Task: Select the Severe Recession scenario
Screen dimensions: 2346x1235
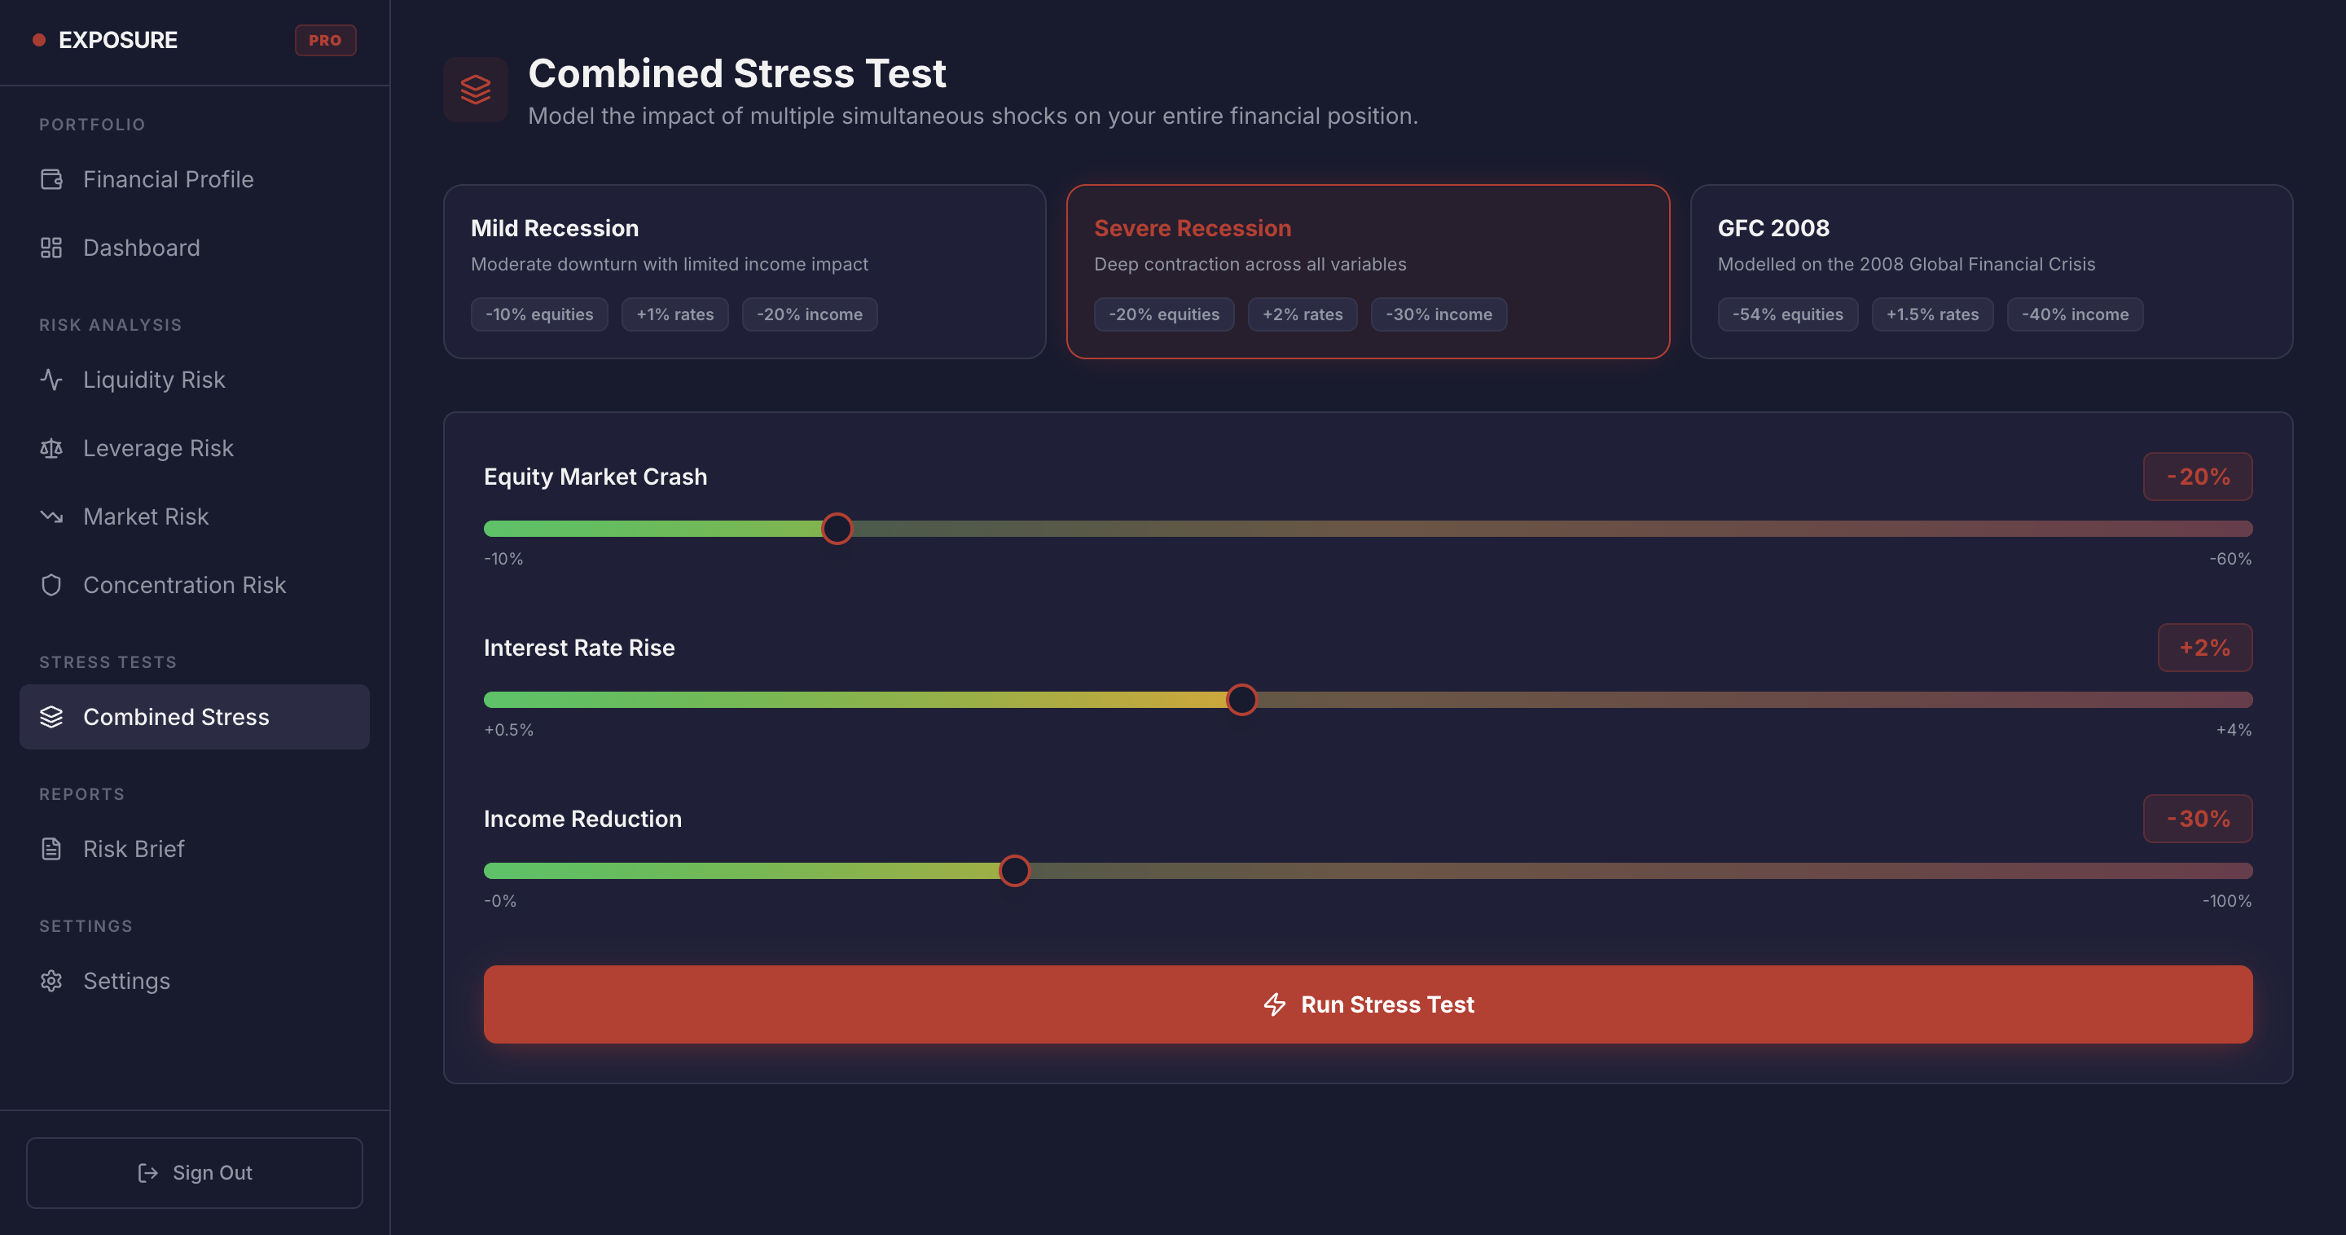Action: tap(1368, 271)
